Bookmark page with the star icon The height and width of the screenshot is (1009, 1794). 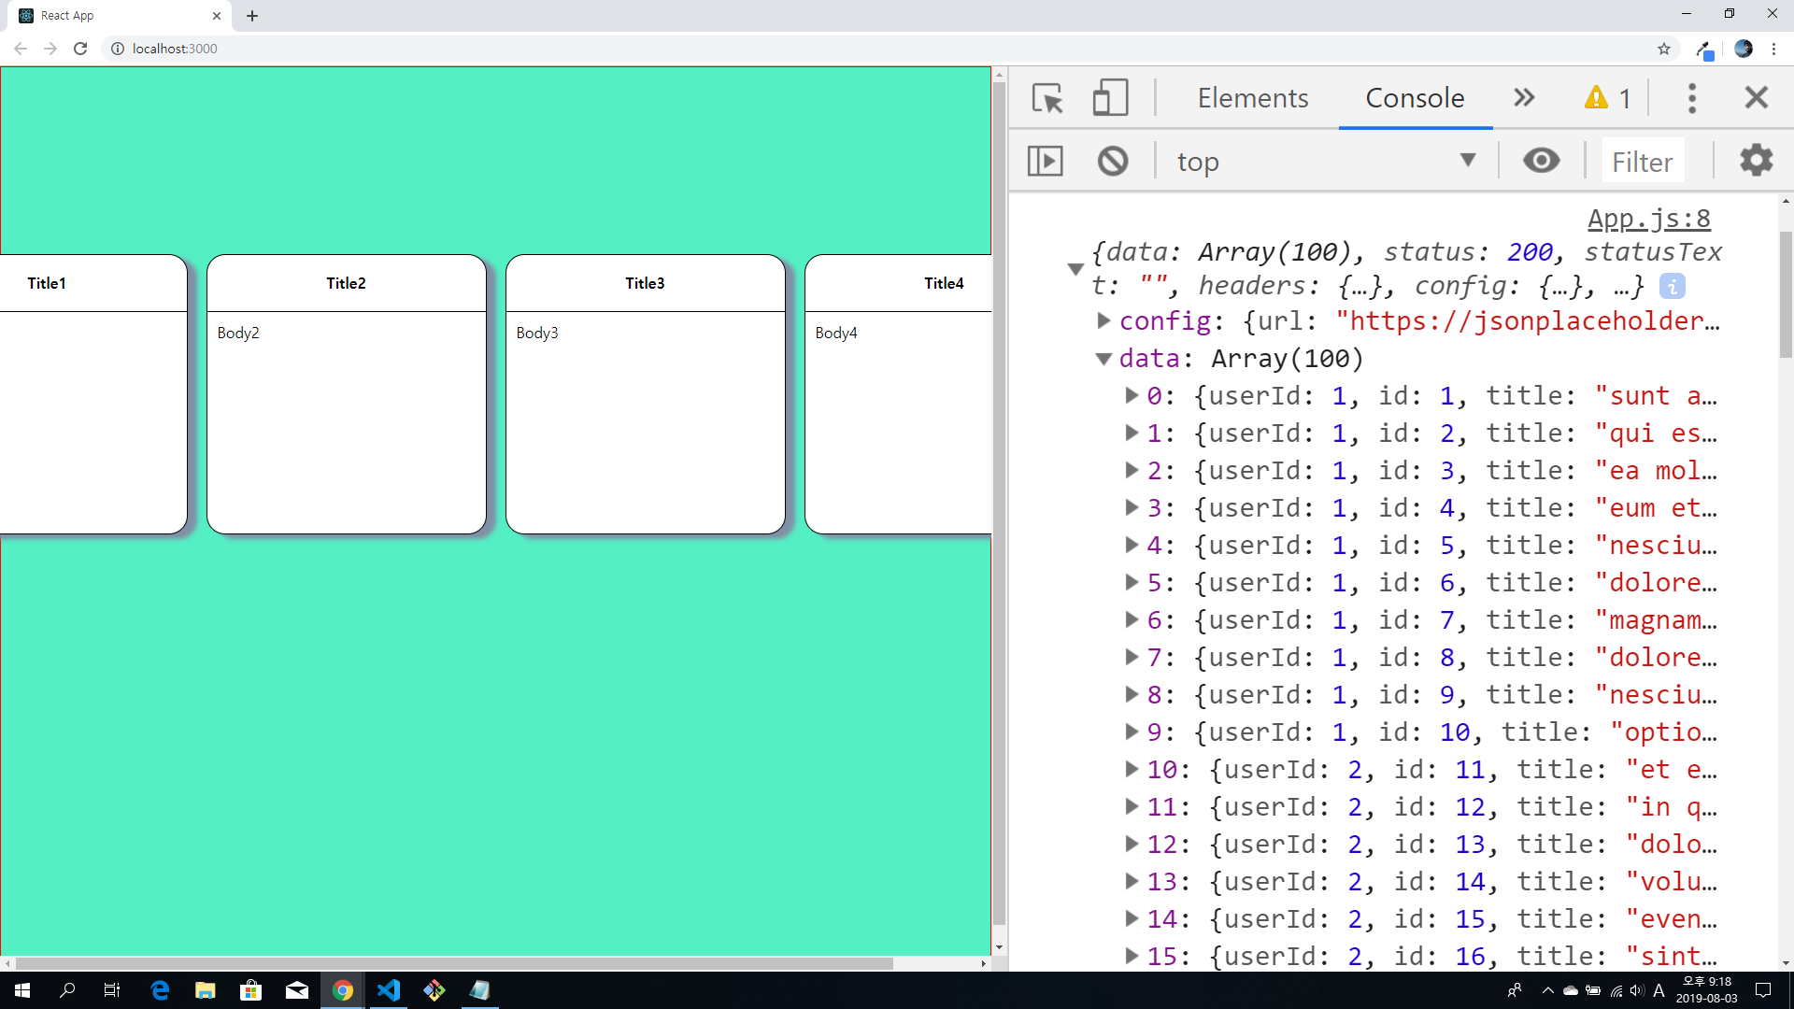tap(1664, 49)
